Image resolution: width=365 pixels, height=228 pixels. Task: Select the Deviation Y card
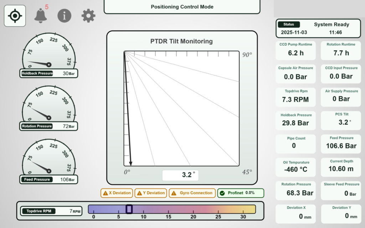click(341, 214)
